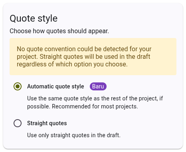
Task: Select the Automatic quote style radio button
Action: (18, 86)
